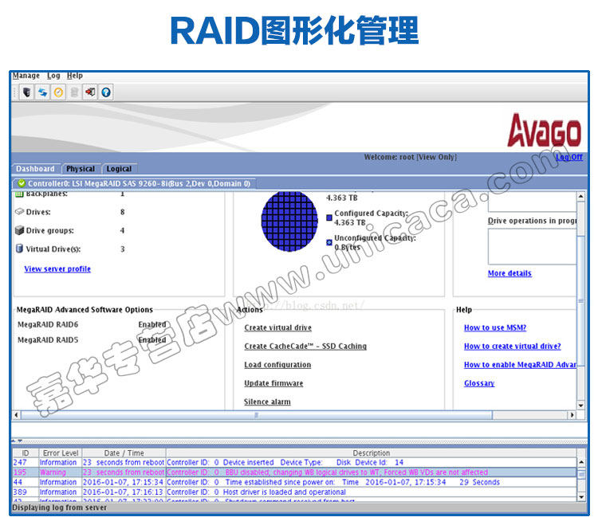Open How to use MSM? help link
The height and width of the screenshot is (529, 598).
495,327
